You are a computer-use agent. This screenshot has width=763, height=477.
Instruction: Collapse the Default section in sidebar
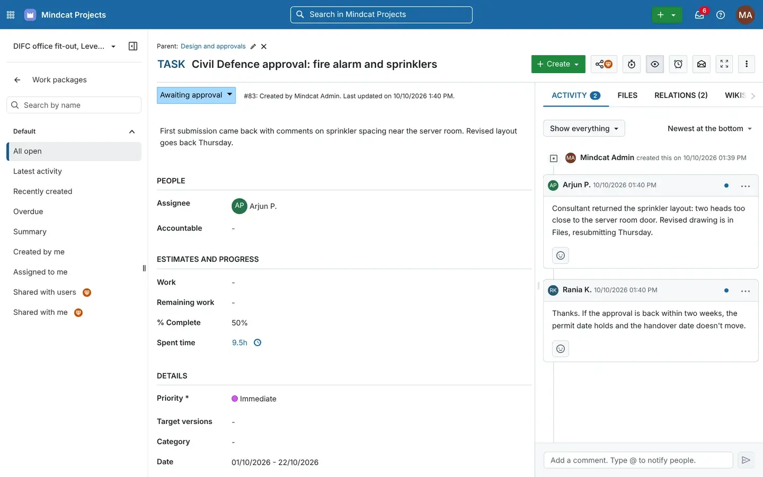132,131
